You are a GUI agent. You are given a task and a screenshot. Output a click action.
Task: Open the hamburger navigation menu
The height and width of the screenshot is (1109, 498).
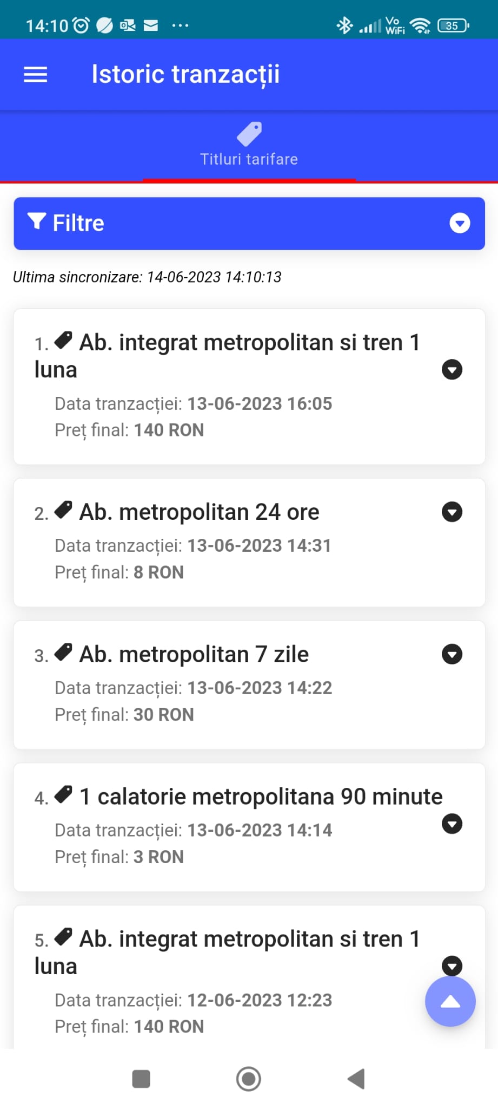coord(36,75)
